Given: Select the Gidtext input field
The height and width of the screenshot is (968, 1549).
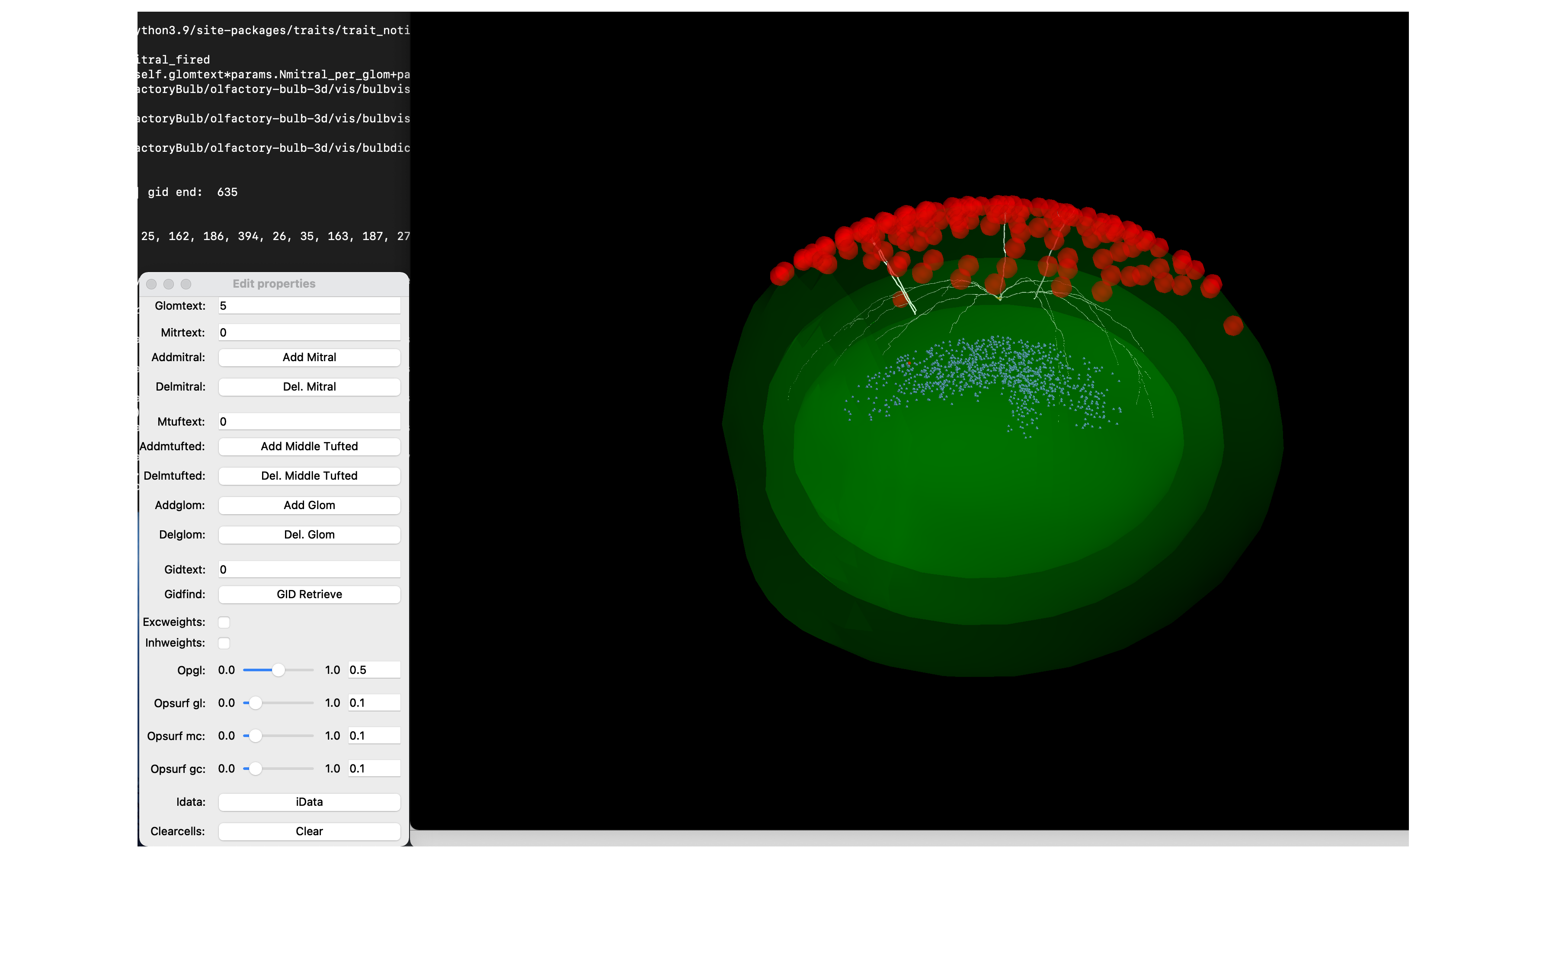Looking at the screenshot, I should click(x=309, y=570).
